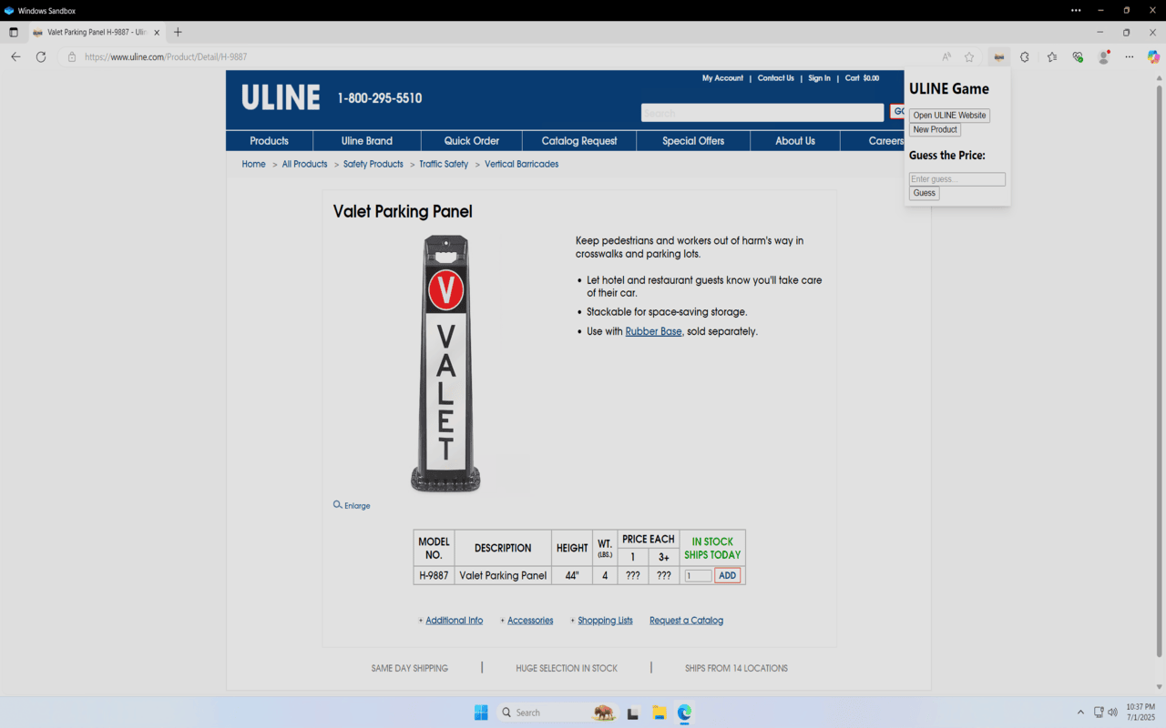Click Request a Catalog link

click(x=686, y=621)
